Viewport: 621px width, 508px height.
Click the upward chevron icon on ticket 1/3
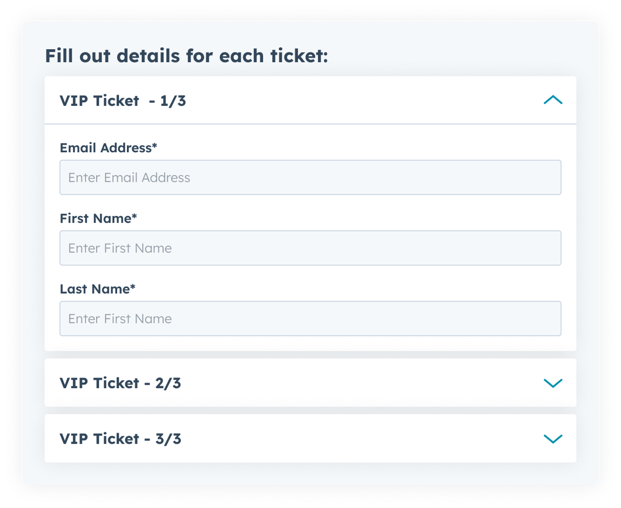pos(553,100)
